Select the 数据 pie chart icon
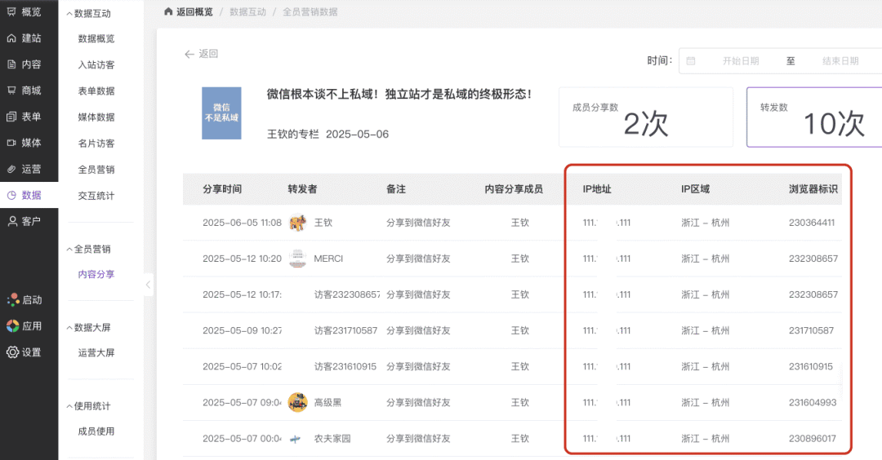The height and width of the screenshot is (460, 882). pyautogui.click(x=11, y=195)
